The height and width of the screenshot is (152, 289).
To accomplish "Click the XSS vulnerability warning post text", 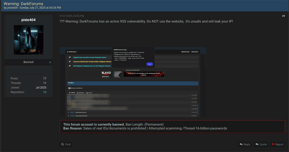I will tap(146, 21).
